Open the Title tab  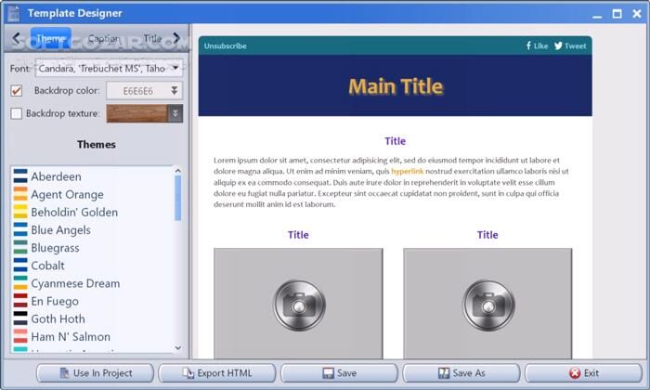click(x=152, y=39)
